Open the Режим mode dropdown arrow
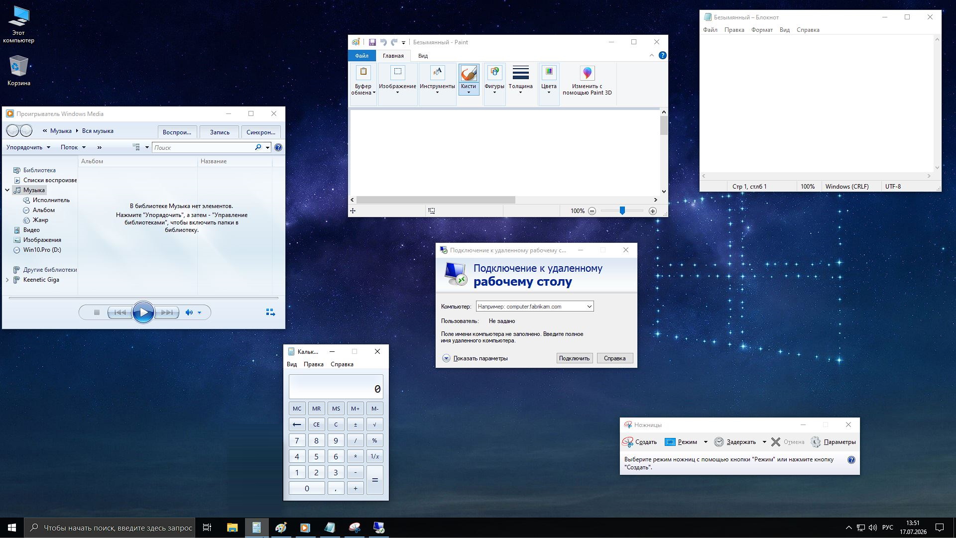 point(706,442)
